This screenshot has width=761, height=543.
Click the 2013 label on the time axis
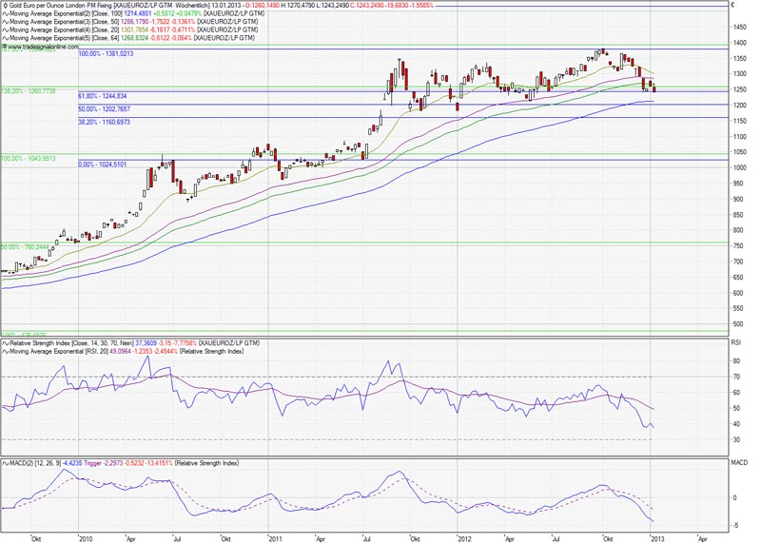(x=657, y=538)
